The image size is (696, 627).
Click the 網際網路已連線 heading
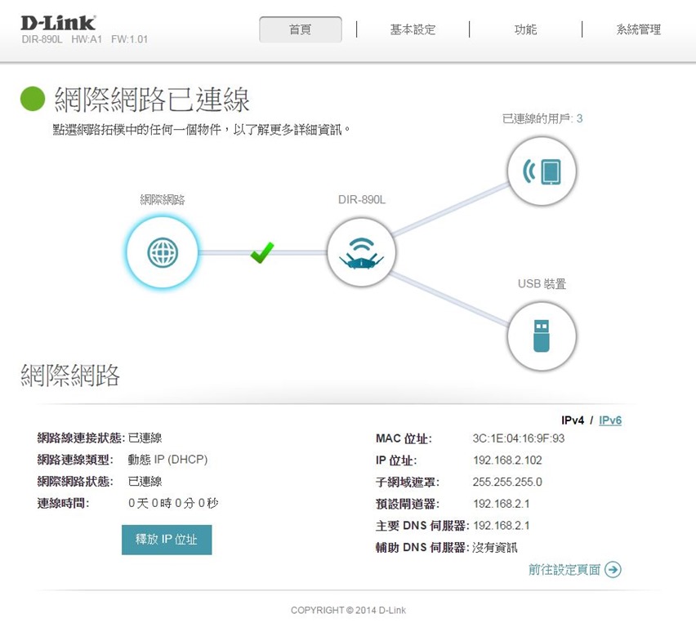[152, 99]
